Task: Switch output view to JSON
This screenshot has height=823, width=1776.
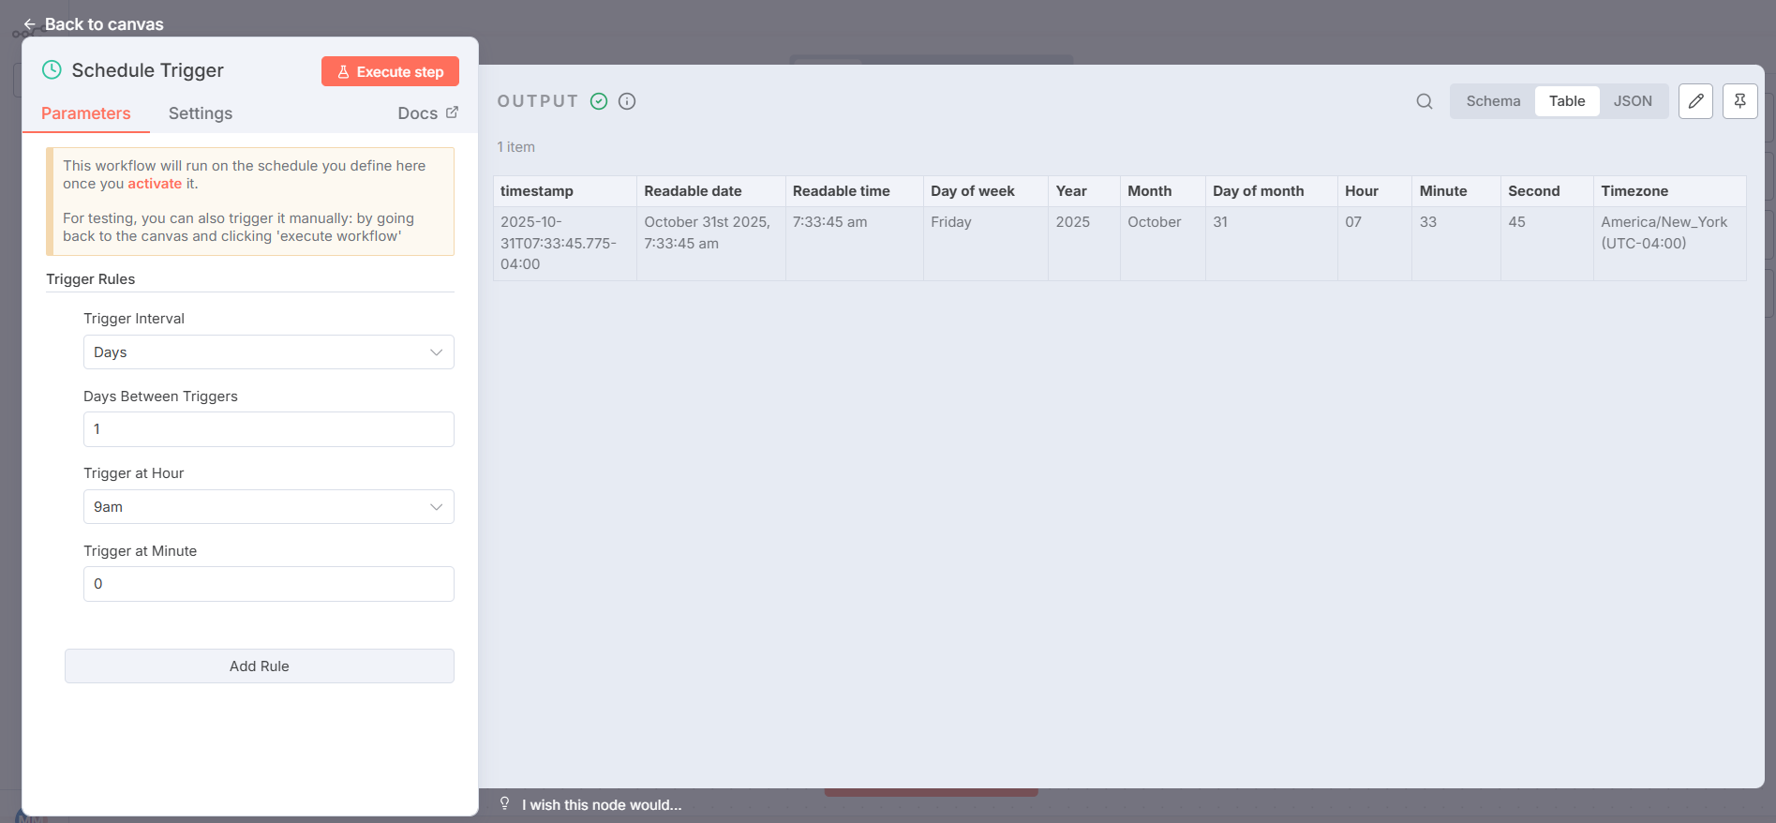Action: pyautogui.click(x=1632, y=101)
